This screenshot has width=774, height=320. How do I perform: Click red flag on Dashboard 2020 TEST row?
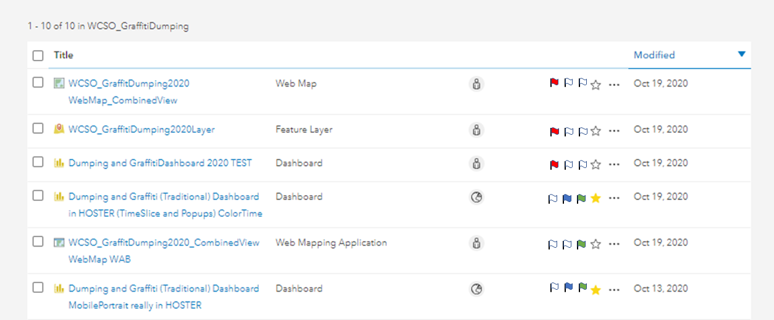click(x=554, y=164)
